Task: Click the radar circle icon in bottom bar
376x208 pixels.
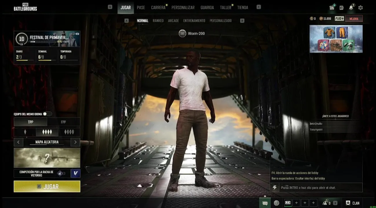Action: [277, 203]
